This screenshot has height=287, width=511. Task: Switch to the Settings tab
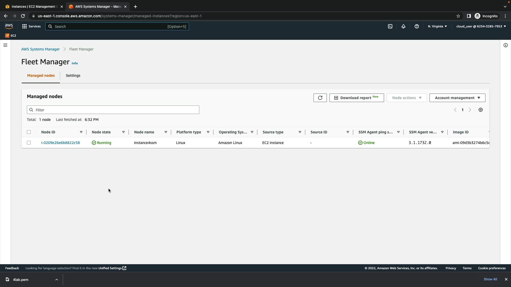[x=73, y=75]
